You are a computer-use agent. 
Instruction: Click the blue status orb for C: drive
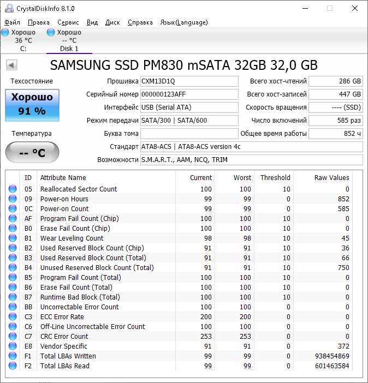click(x=5, y=32)
